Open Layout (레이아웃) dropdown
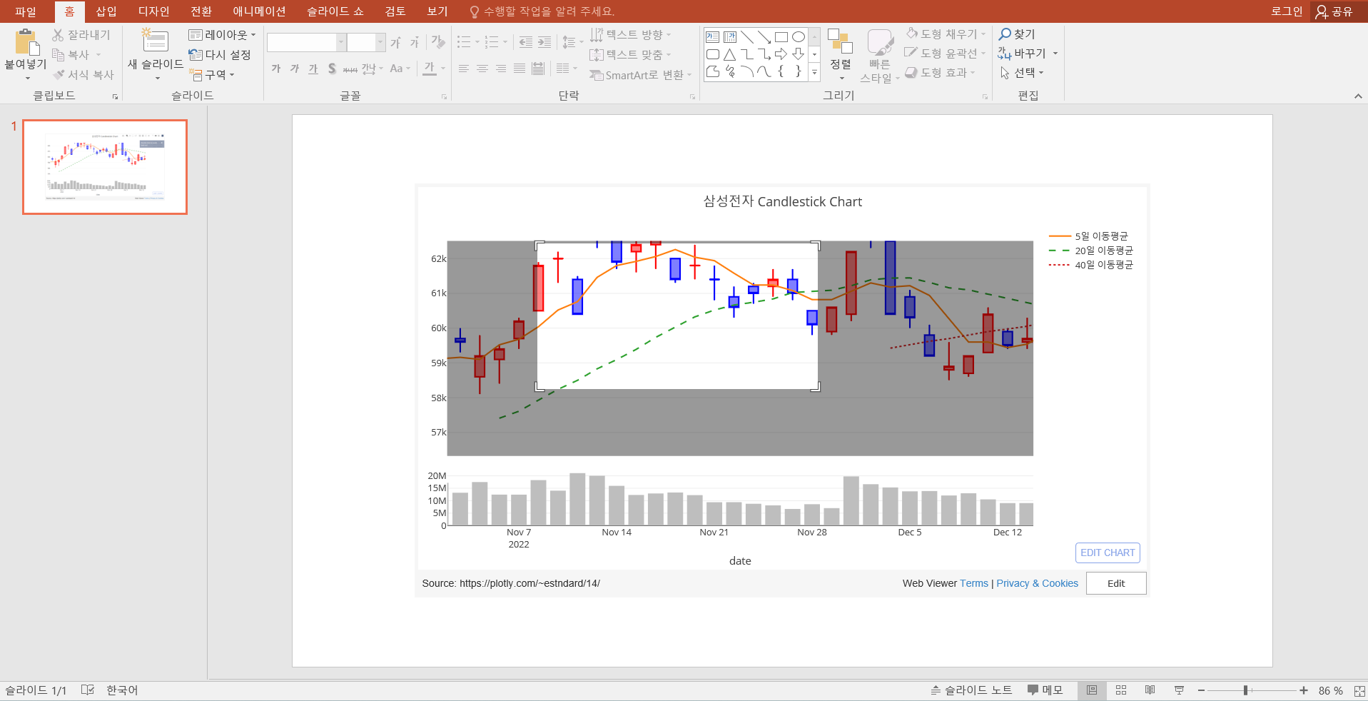Image resolution: width=1368 pixels, height=701 pixels. click(x=222, y=35)
